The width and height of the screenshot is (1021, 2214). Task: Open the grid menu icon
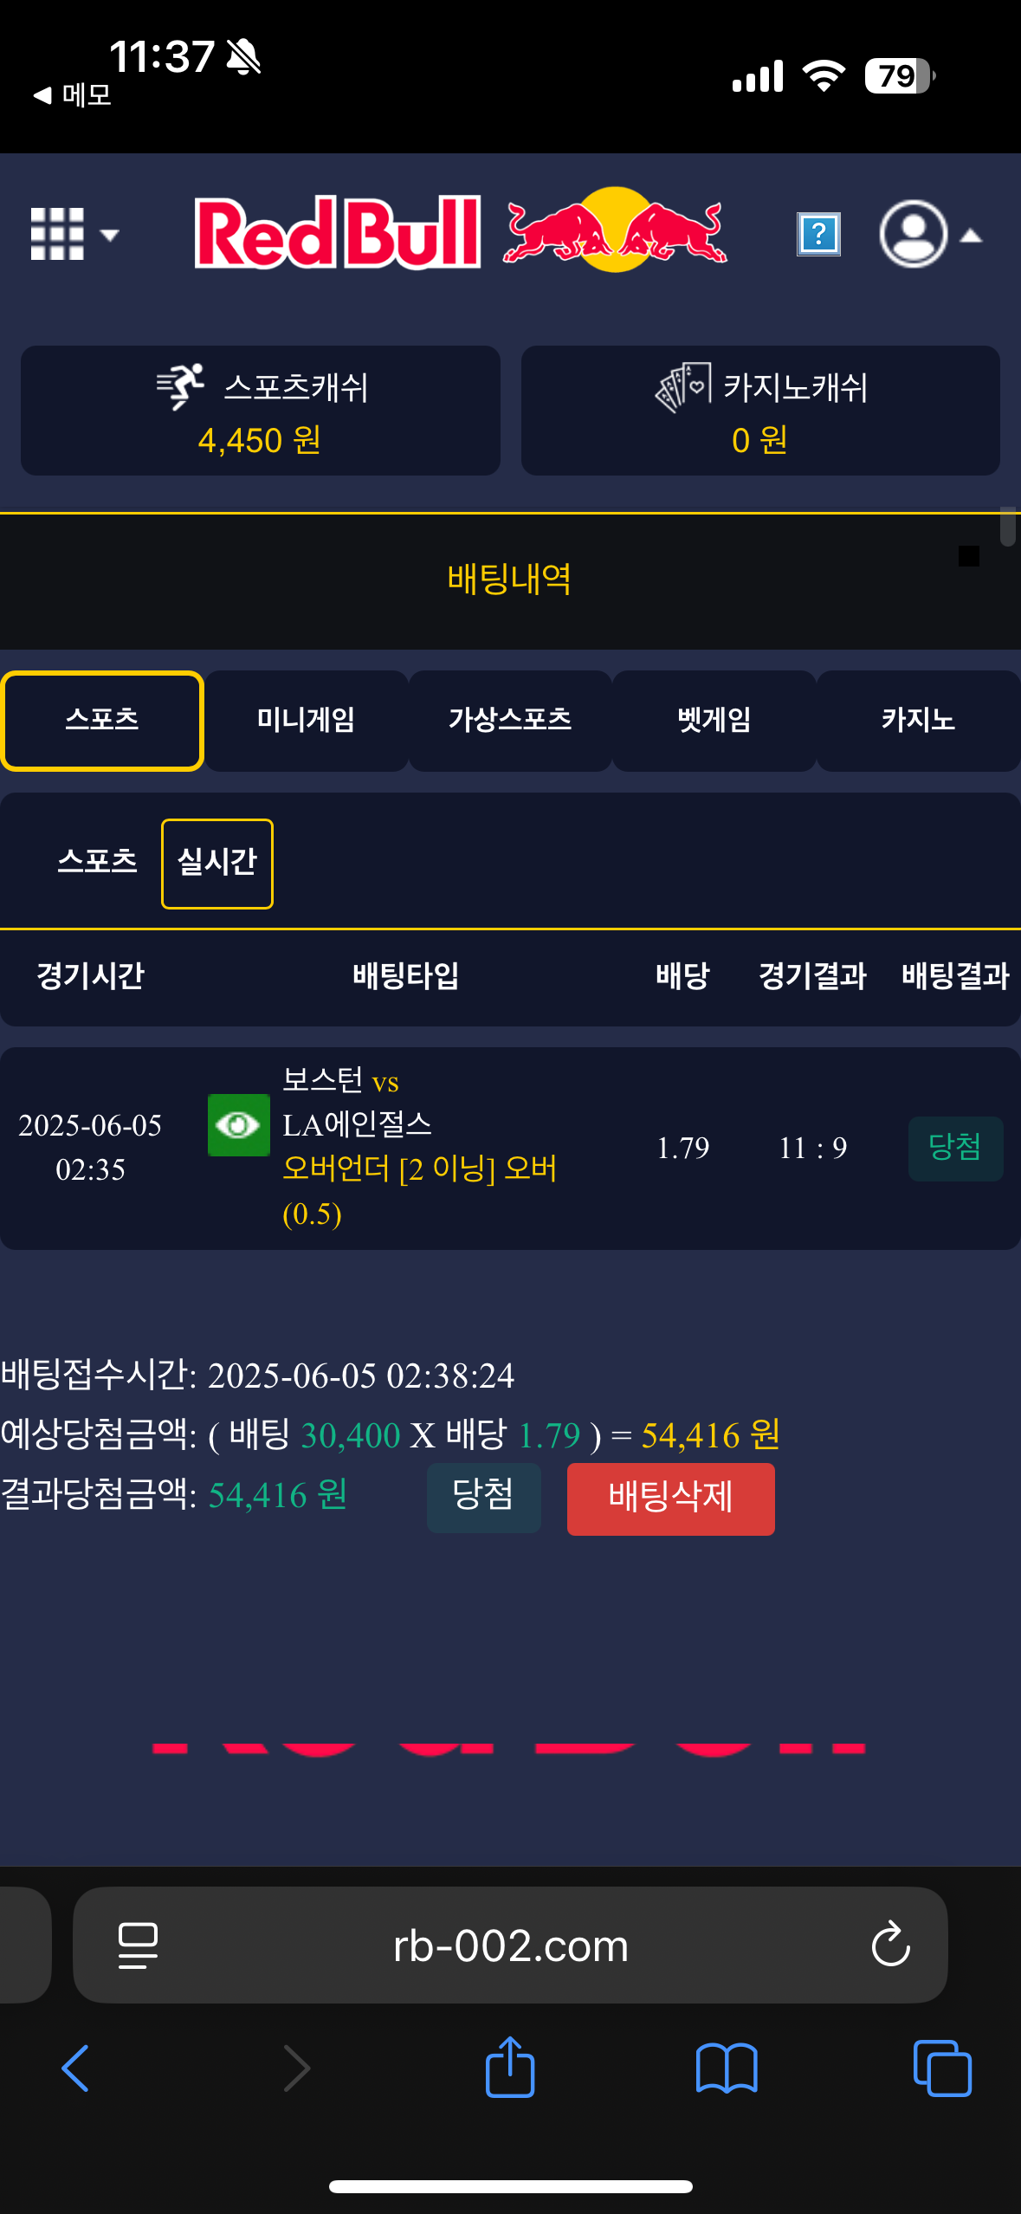coord(57,234)
